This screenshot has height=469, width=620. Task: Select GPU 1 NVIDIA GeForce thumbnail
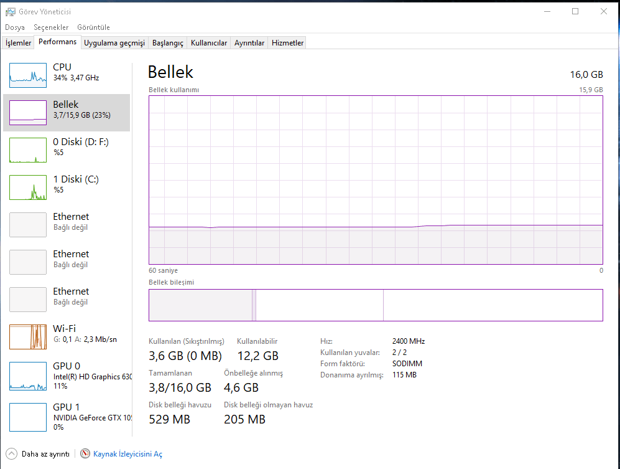coord(28,417)
